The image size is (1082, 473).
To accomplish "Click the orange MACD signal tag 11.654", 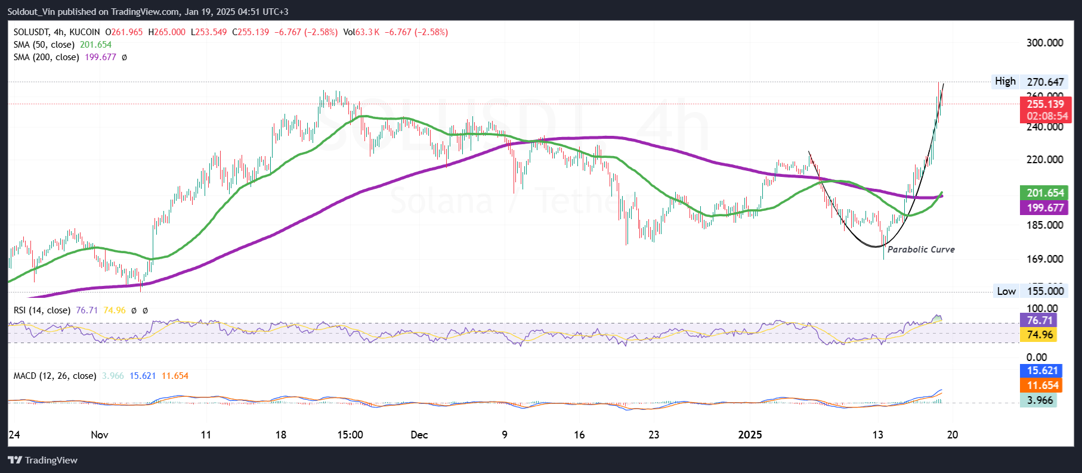I will coord(1041,385).
